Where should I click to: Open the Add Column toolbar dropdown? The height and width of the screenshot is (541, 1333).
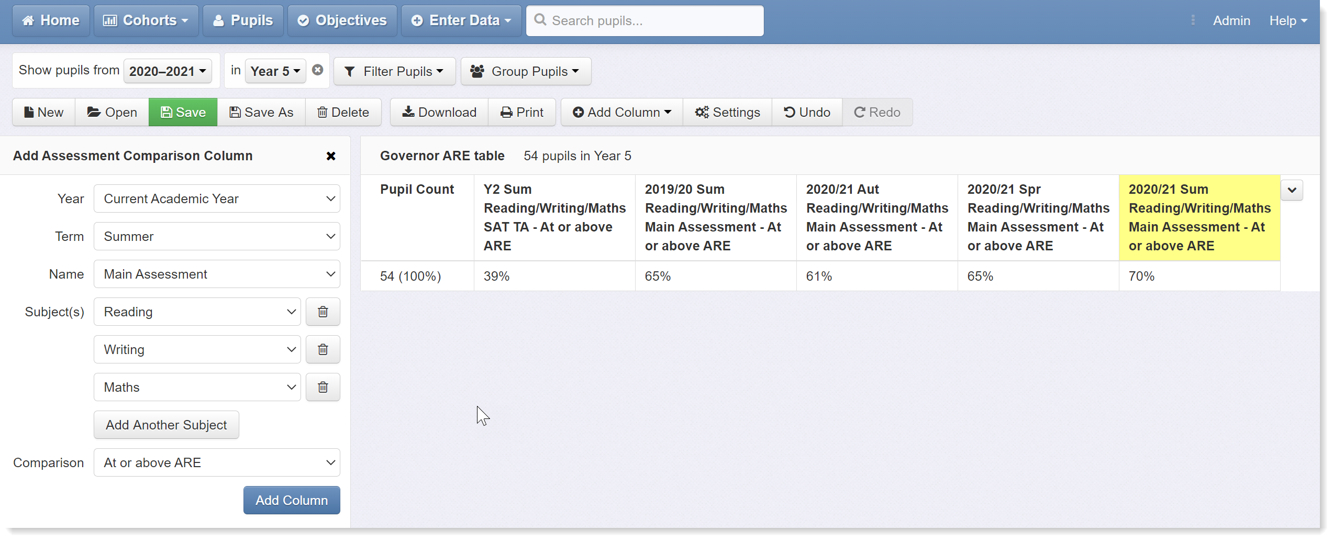point(622,112)
